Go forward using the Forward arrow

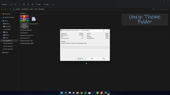click(x=5, y=9)
